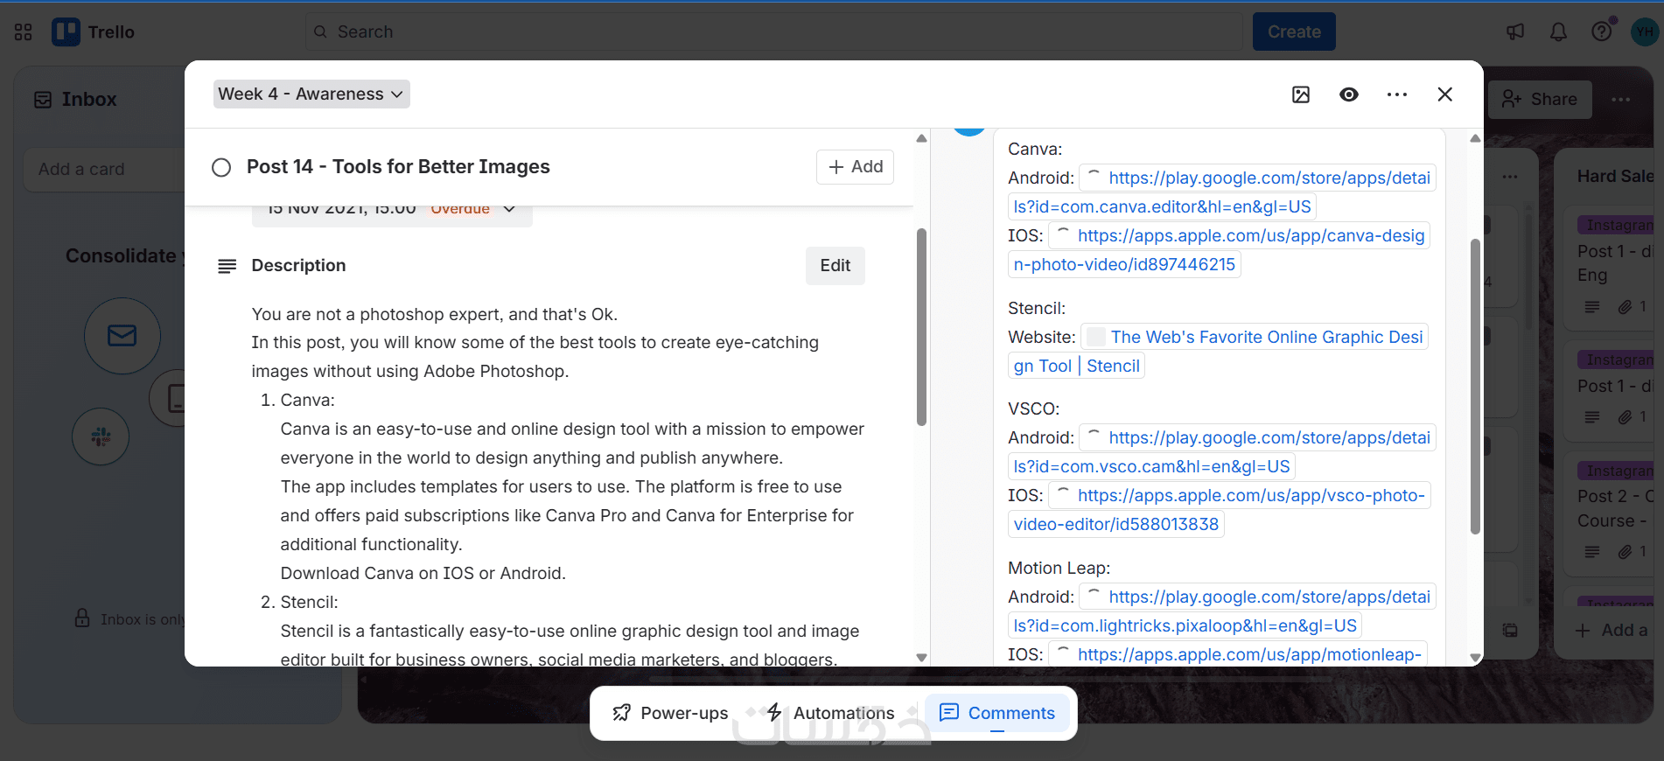
Task: Toggle the Comments tab
Action: click(997, 713)
